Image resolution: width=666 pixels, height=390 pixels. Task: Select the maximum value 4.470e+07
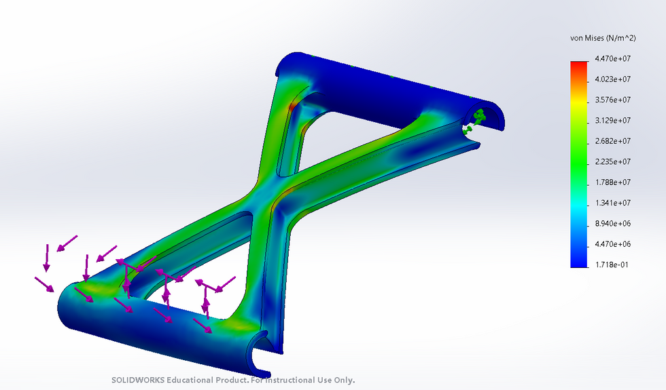tap(612, 58)
